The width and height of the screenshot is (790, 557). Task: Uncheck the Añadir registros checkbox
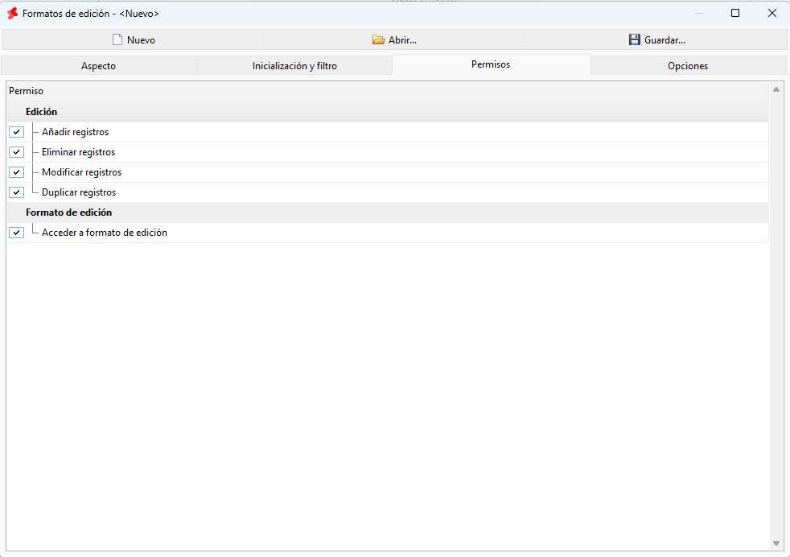point(17,132)
